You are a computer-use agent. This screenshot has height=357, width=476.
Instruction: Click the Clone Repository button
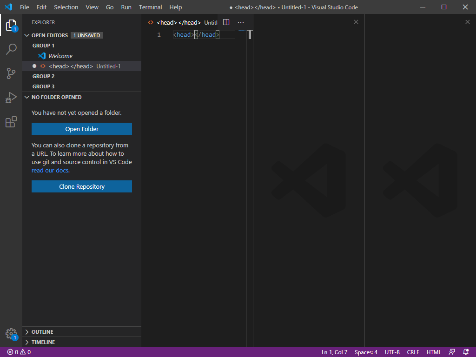pyautogui.click(x=82, y=186)
